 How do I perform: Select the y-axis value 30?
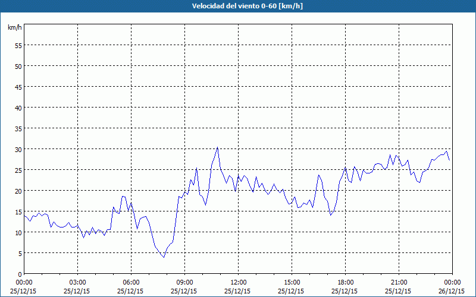coord(18,150)
